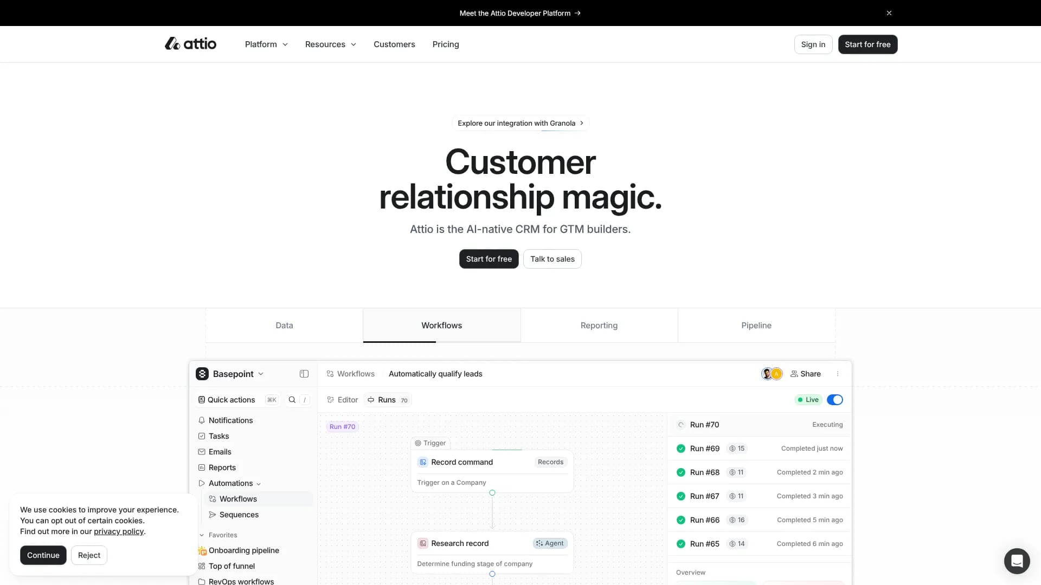
Task: Collapse sidebar with the panel icon
Action: [304, 374]
